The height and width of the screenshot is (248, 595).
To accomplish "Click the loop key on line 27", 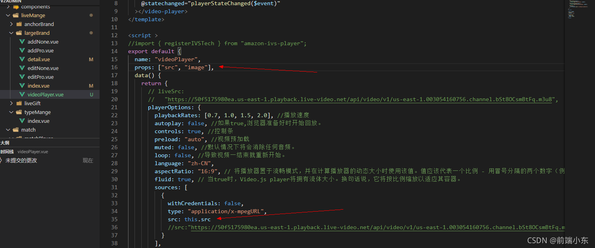I will (161, 156).
